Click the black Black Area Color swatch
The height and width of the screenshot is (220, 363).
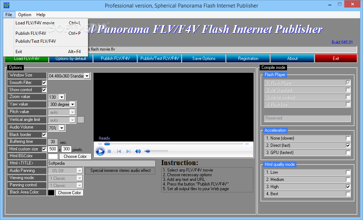(x=51, y=193)
